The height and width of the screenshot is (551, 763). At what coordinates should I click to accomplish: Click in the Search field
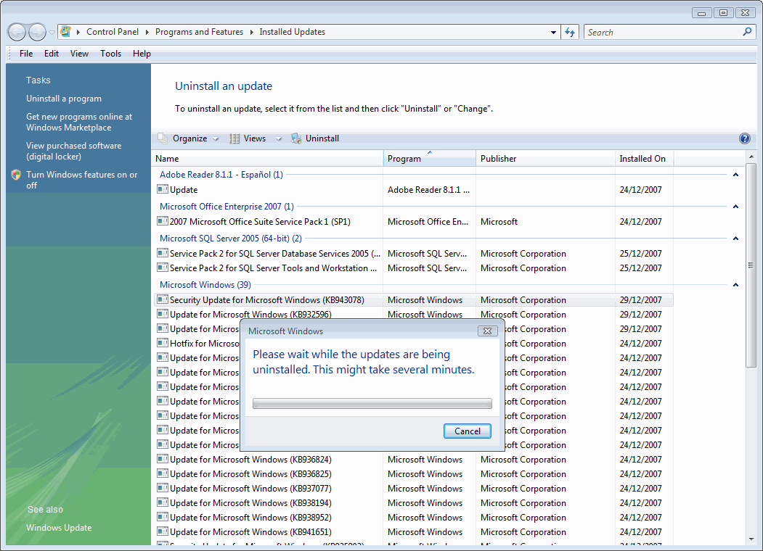coord(664,33)
